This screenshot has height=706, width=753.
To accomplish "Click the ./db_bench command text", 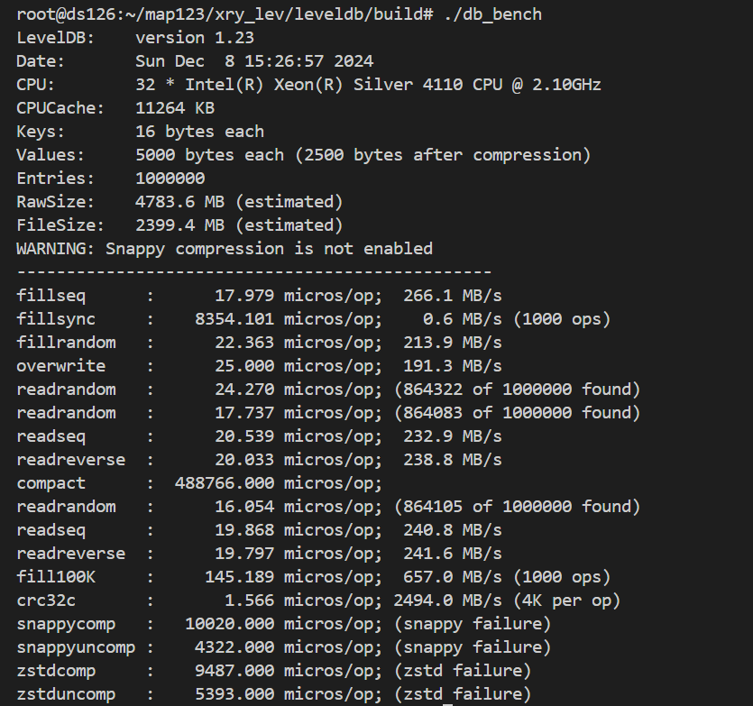I will tap(493, 14).
